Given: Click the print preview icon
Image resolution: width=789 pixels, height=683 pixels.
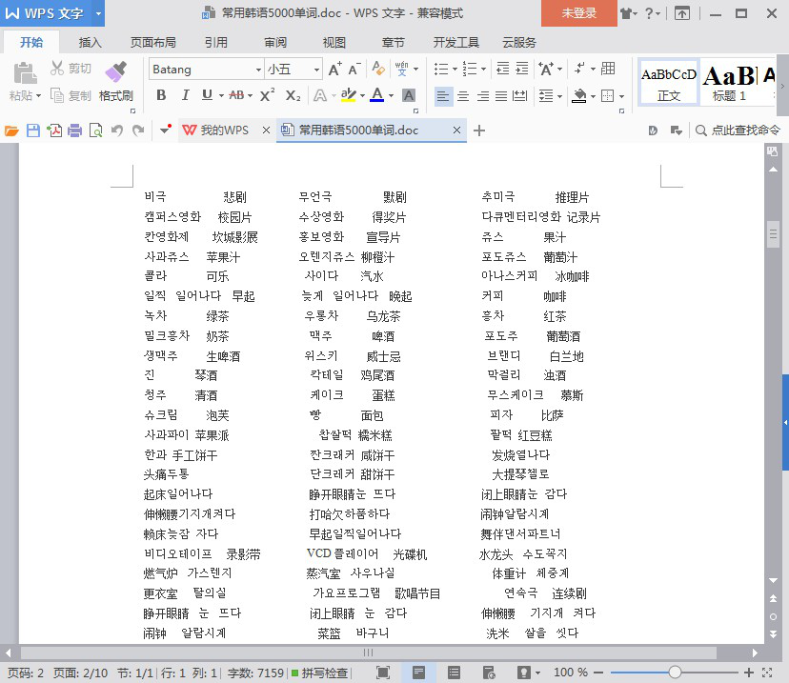Looking at the screenshot, I should [95, 131].
